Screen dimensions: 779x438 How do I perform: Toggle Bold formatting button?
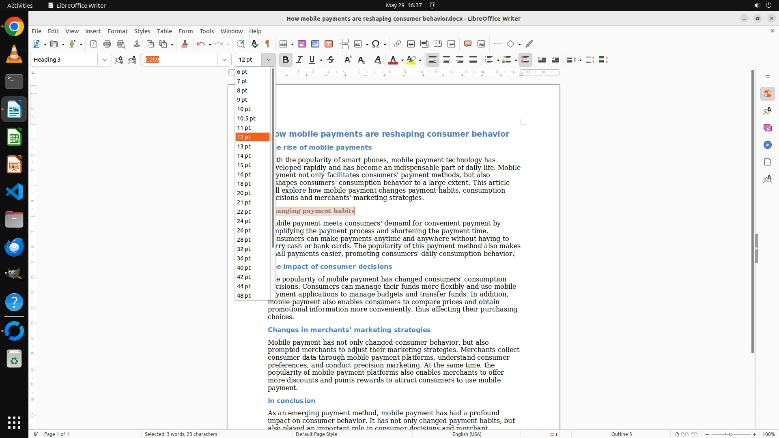(286, 60)
